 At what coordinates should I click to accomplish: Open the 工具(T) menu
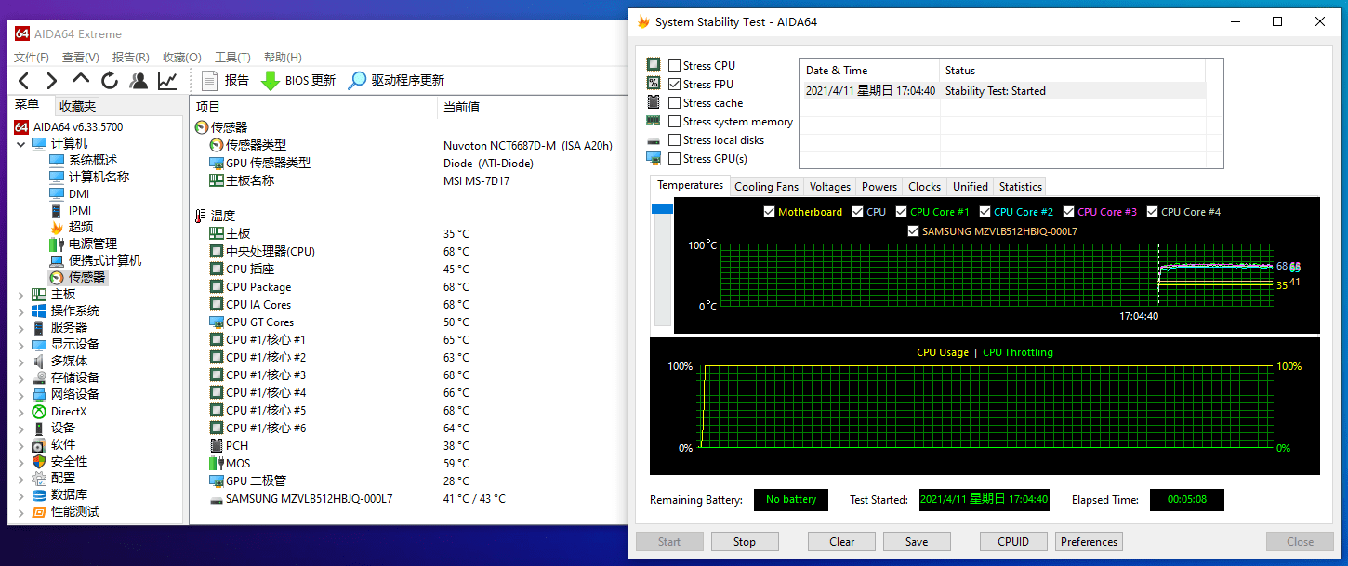(x=232, y=57)
